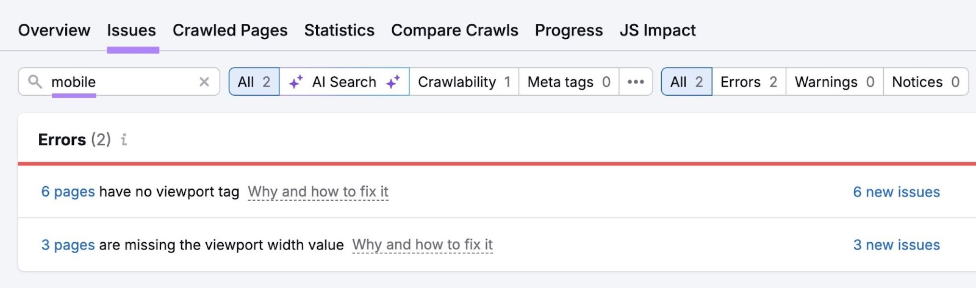976x288 pixels.
Task: Show only Notices severity
Action: pos(925,82)
